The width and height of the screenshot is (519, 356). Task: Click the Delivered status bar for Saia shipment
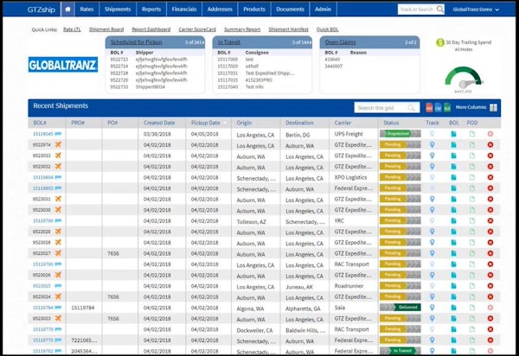click(400, 307)
